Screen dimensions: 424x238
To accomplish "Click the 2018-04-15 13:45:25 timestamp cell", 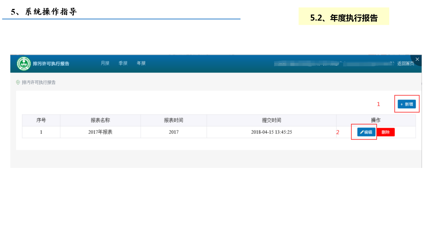I will point(271,132).
